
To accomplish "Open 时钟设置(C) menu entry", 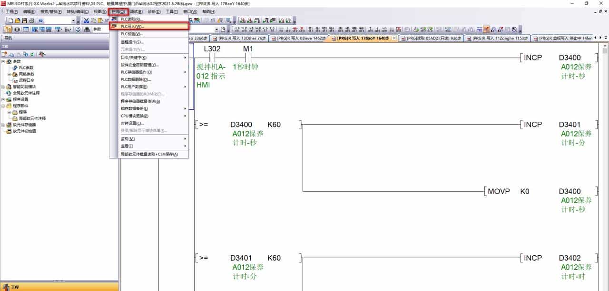I will click(132, 123).
